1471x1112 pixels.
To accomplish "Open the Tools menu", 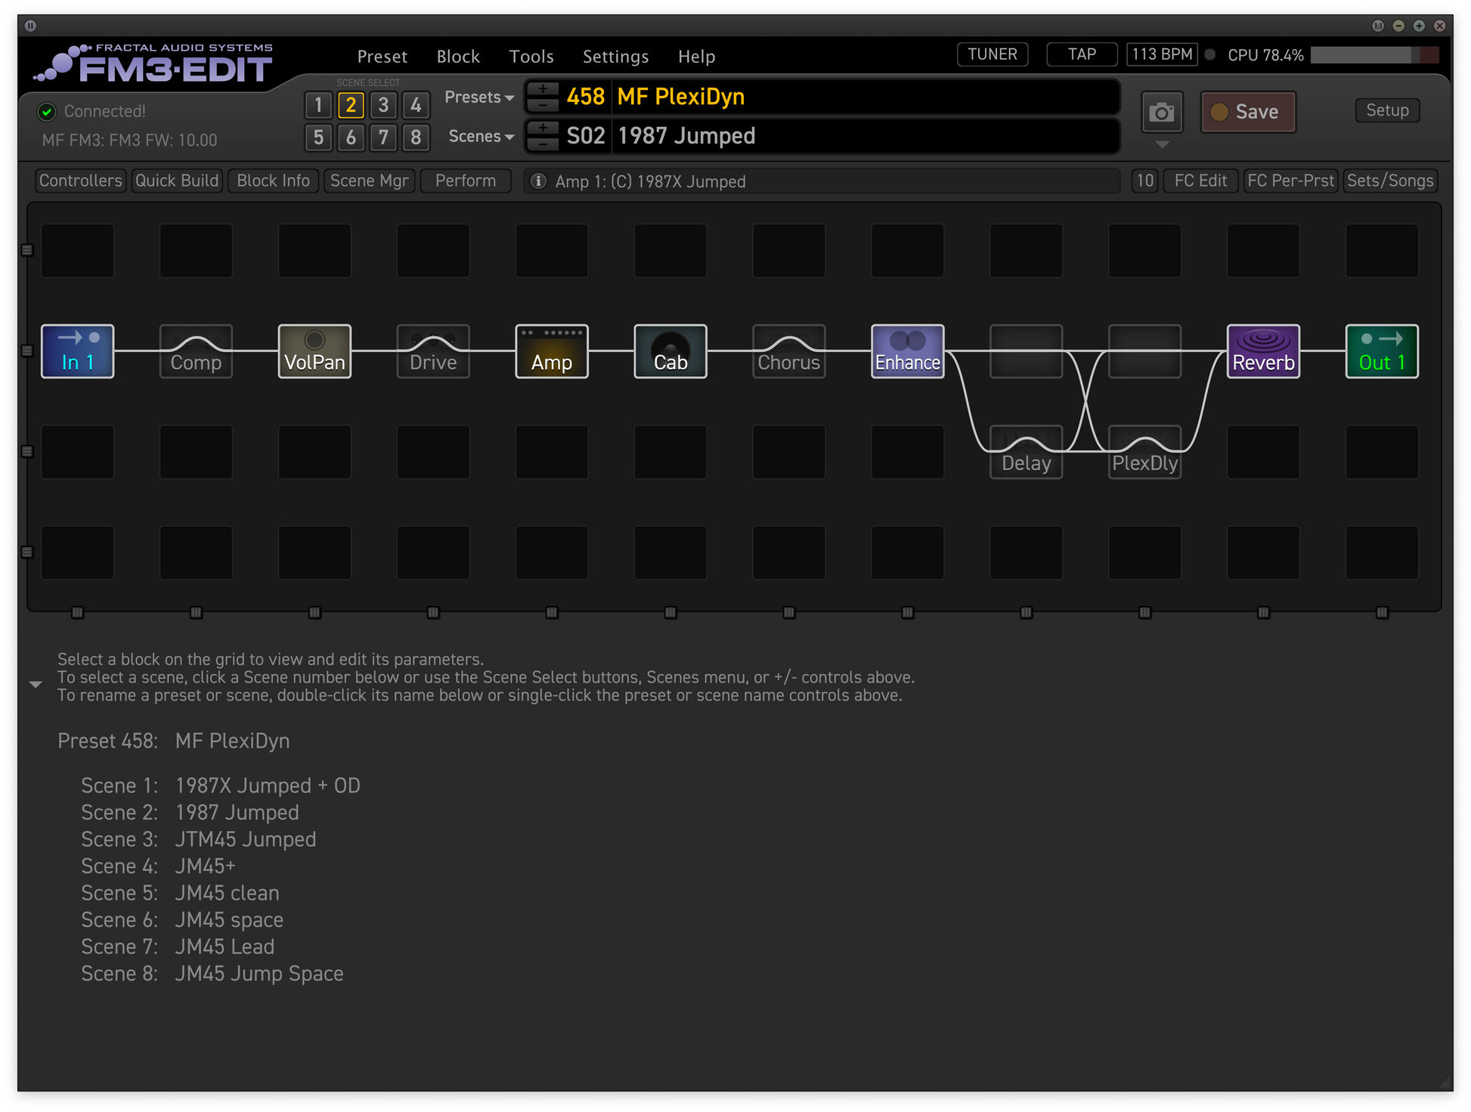I will [531, 57].
